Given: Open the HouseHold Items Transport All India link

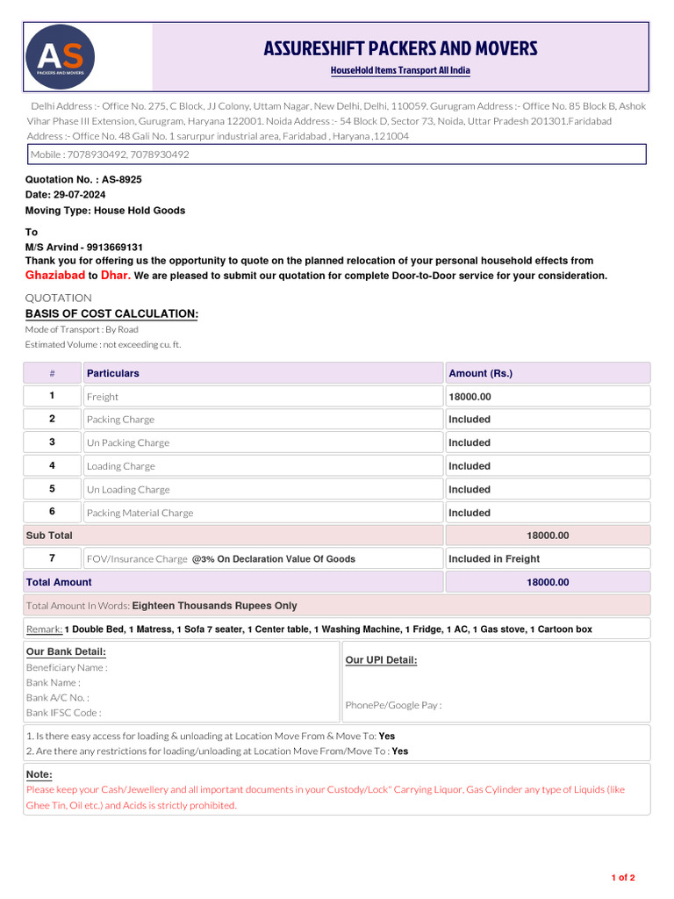Looking at the screenshot, I should coord(400,70).
